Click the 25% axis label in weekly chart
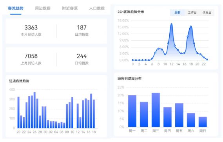This screenshot has height=142, width=223. (x=121, y=87)
